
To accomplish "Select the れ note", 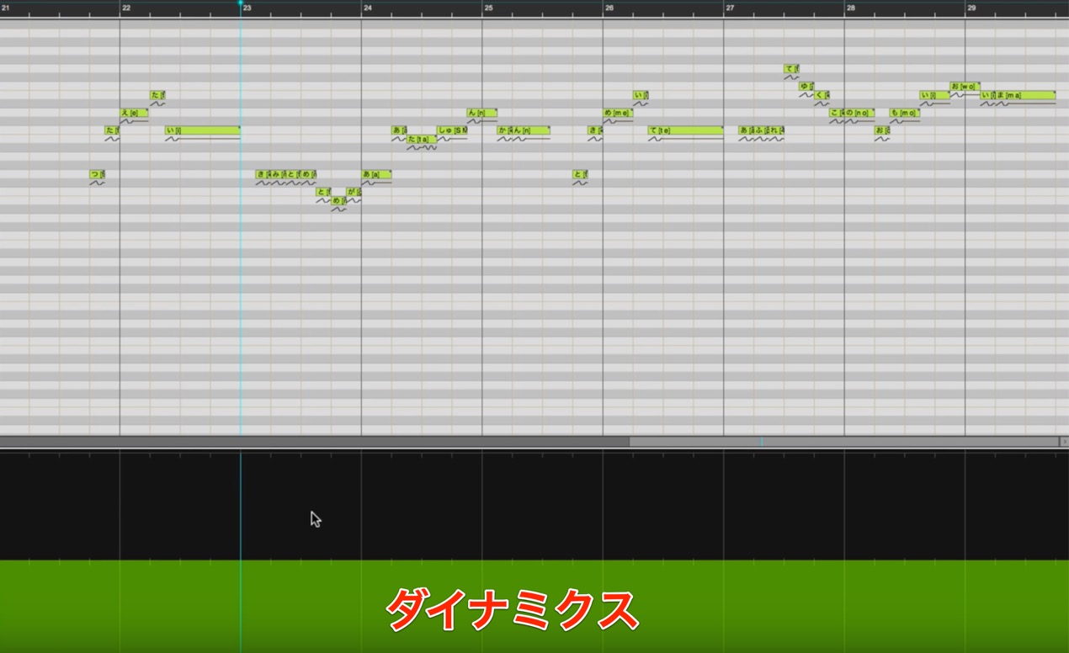I will 776,130.
